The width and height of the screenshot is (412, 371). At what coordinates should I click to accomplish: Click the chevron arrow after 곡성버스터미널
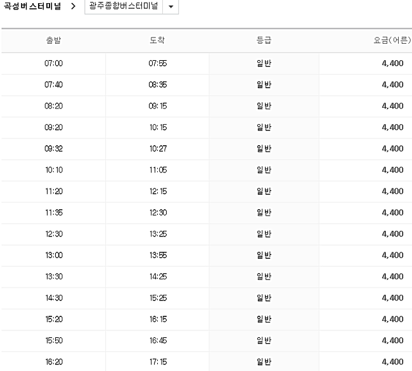[x=74, y=6]
